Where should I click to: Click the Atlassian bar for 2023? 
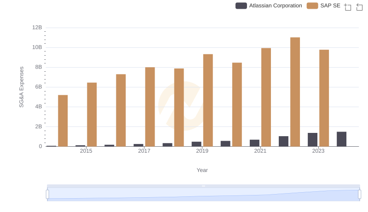point(313,140)
